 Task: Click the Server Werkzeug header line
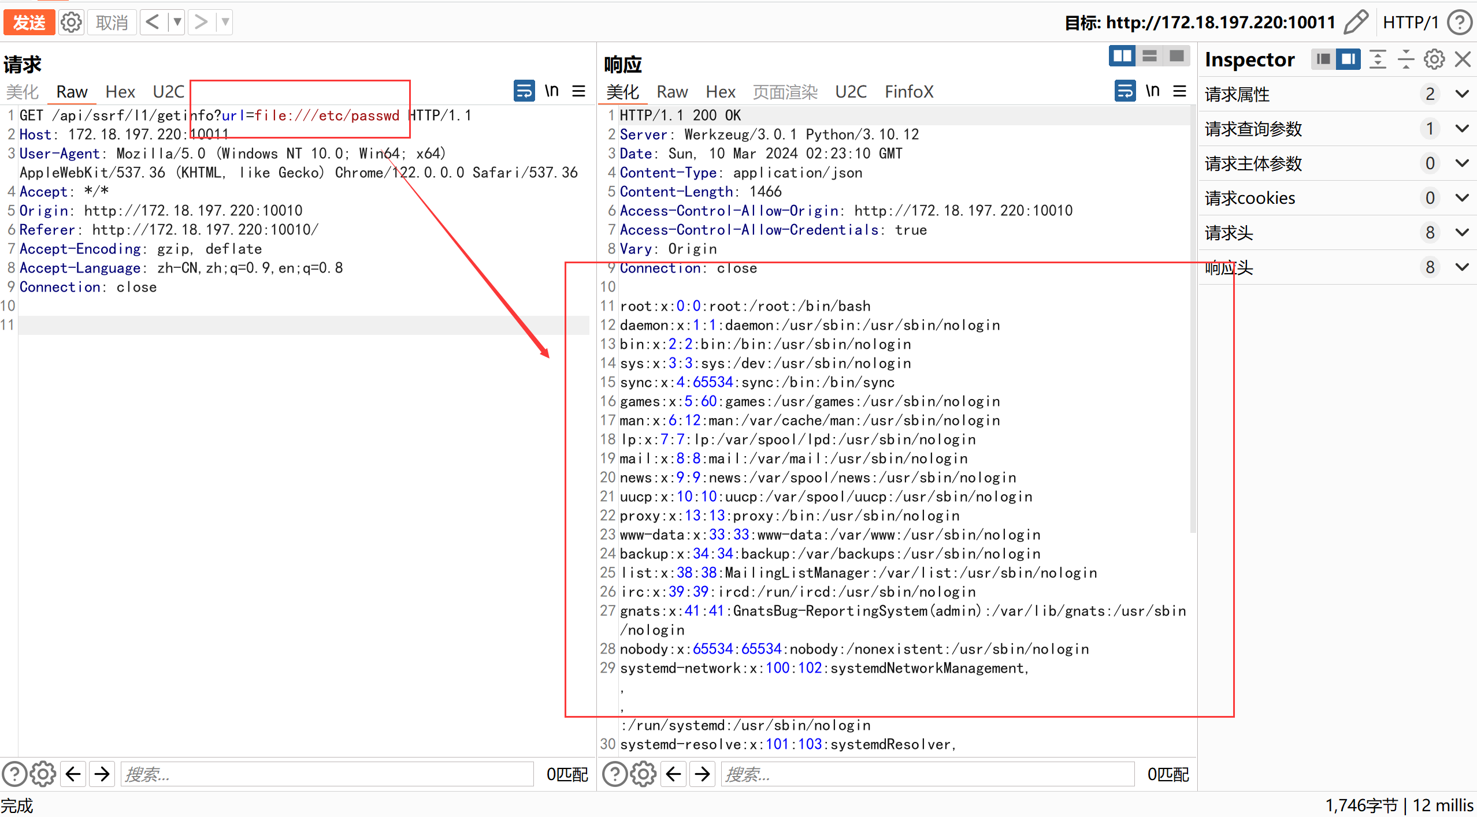tap(769, 135)
